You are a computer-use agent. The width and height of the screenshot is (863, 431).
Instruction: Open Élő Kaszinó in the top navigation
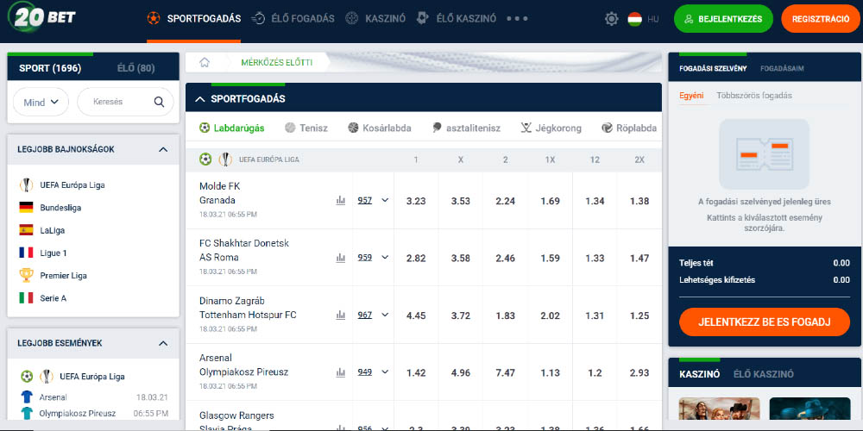click(x=456, y=19)
